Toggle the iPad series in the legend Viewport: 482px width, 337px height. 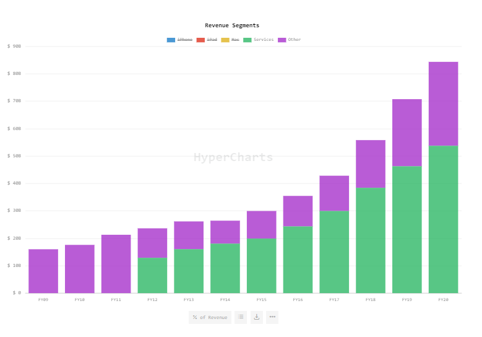(x=212, y=40)
